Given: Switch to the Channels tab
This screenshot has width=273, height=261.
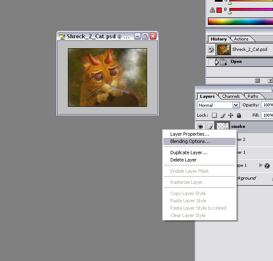Looking at the screenshot, I should [231, 96].
